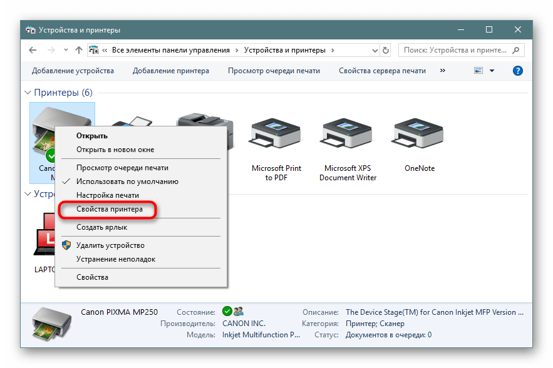Collapse the Принтеры (6) group
Viewport: 553px width, 368px height.
click(x=28, y=93)
